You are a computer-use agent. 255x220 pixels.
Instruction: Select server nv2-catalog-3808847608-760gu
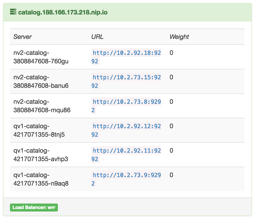[x=41, y=57]
